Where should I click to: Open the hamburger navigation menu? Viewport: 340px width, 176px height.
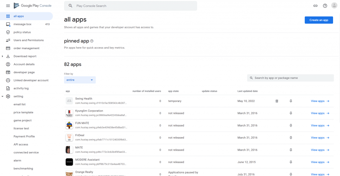tap(8, 6)
